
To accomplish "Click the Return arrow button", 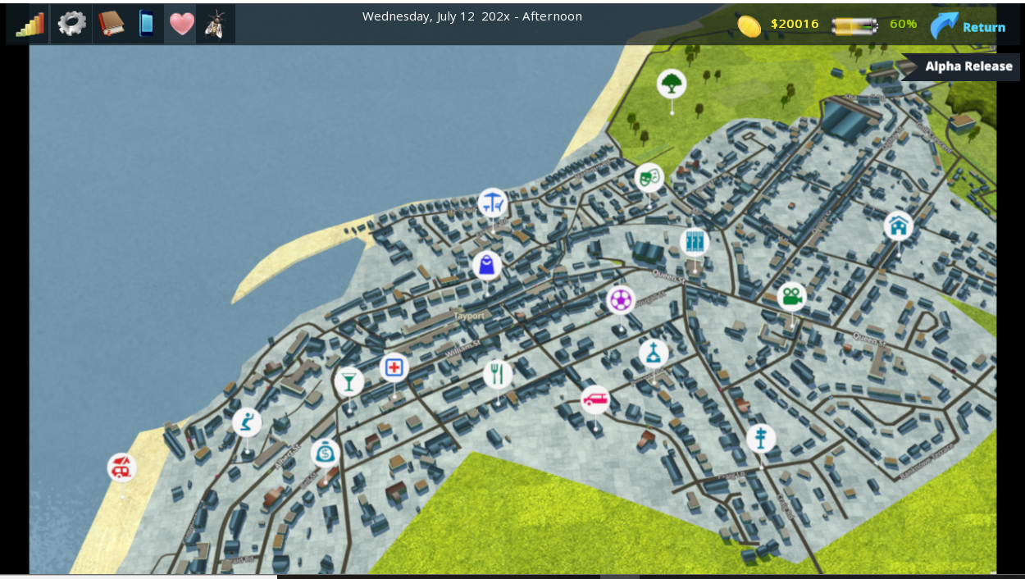I will coord(968,25).
